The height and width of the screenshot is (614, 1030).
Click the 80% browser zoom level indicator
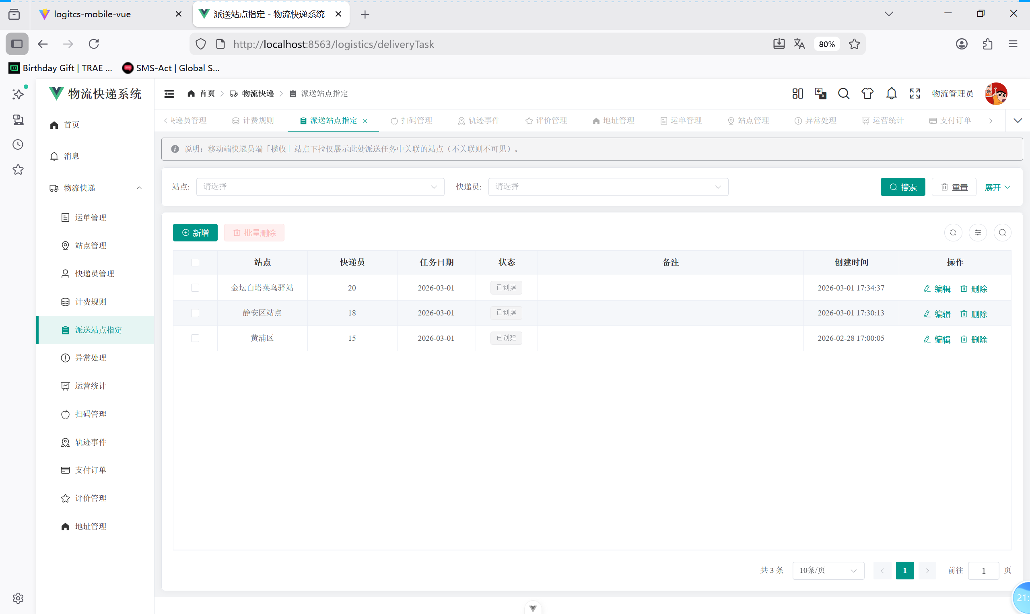click(826, 44)
